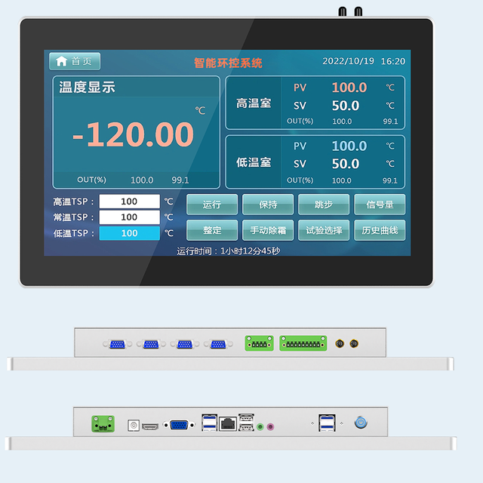
Task: Click the 高温室 SV value 50.0
Action: pos(346,106)
